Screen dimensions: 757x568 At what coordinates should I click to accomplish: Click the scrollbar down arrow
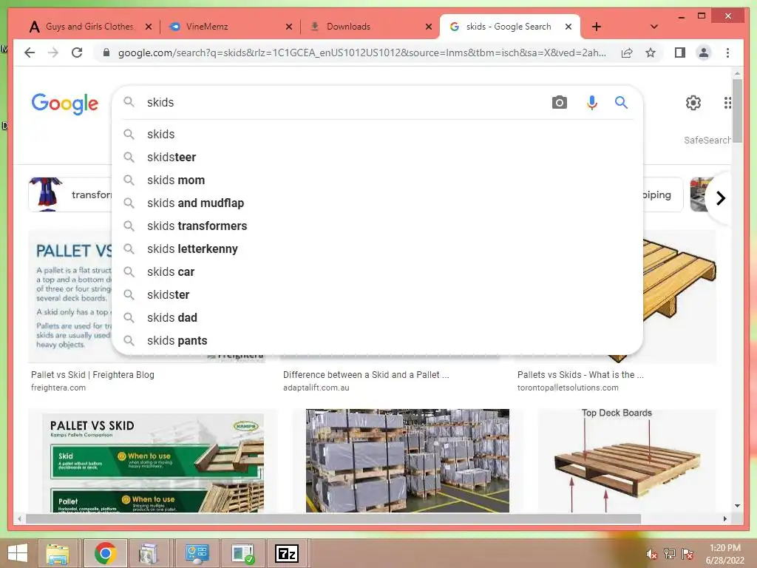[737, 506]
